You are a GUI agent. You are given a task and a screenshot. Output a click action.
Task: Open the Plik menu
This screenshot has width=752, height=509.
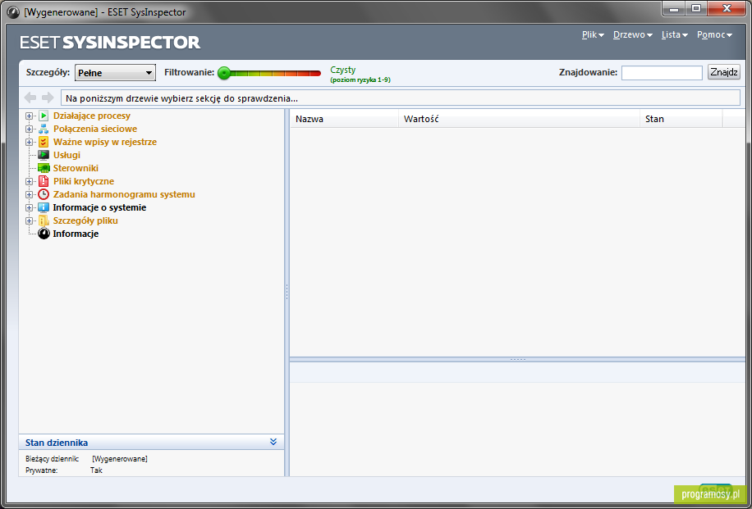pos(593,35)
